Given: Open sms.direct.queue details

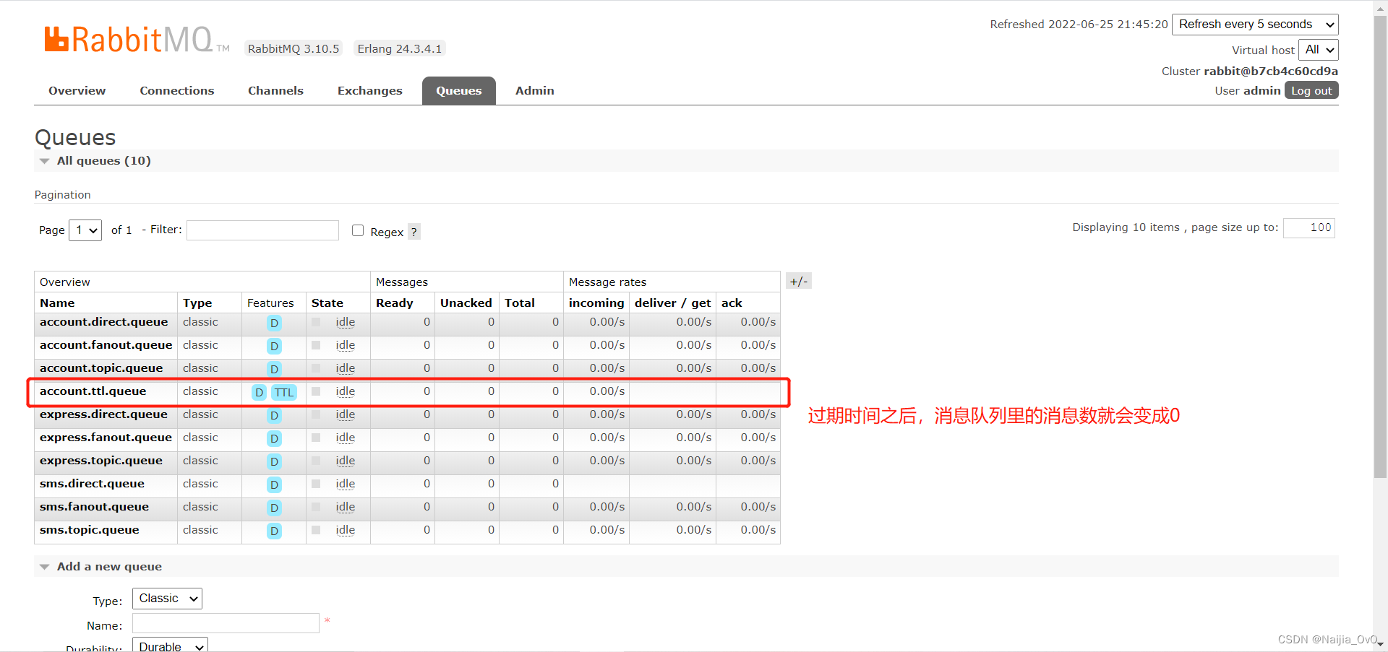Looking at the screenshot, I should click(x=92, y=484).
